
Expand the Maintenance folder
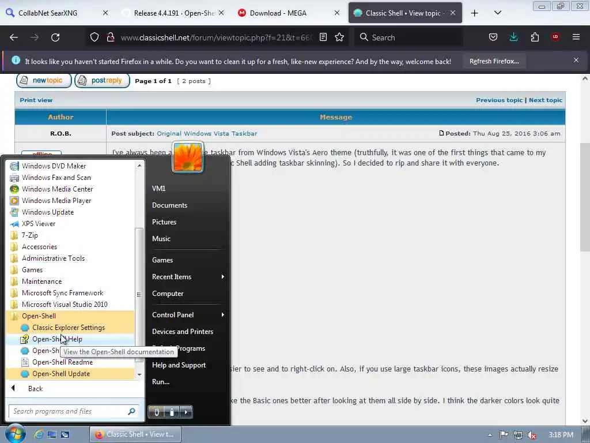(x=70, y=281)
